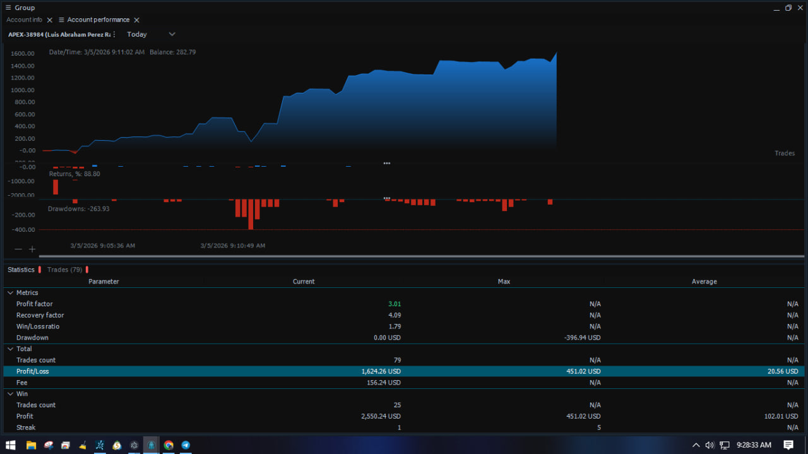Image resolution: width=808 pixels, height=454 pixels.
Task: Zoom out chart with minus button
Action: click(x=18, y=249)
